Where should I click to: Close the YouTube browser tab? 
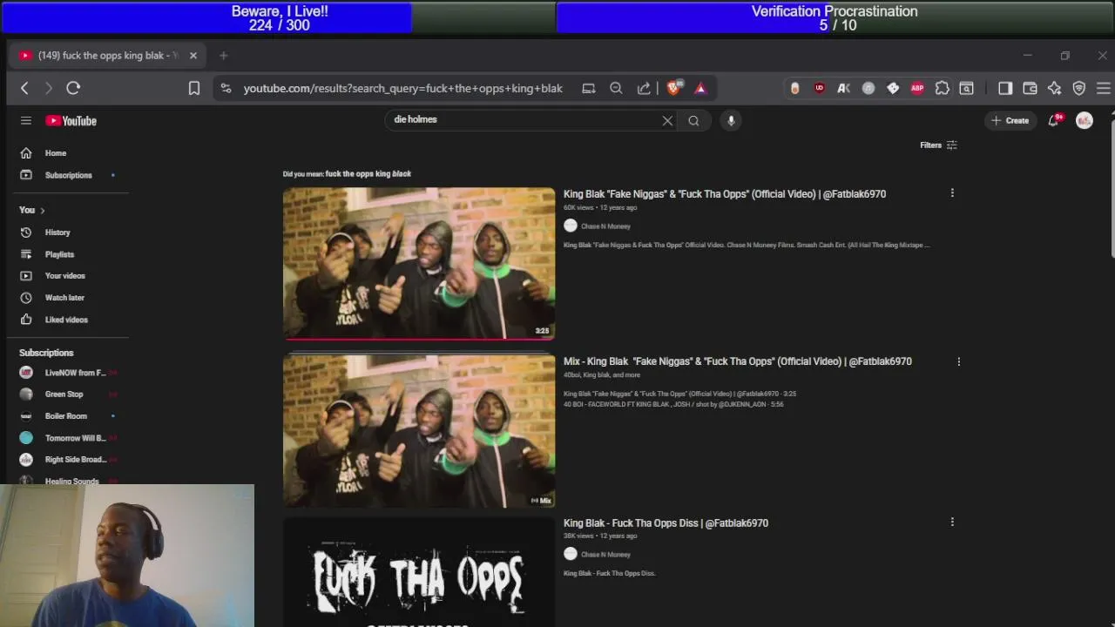pos(193,56)
